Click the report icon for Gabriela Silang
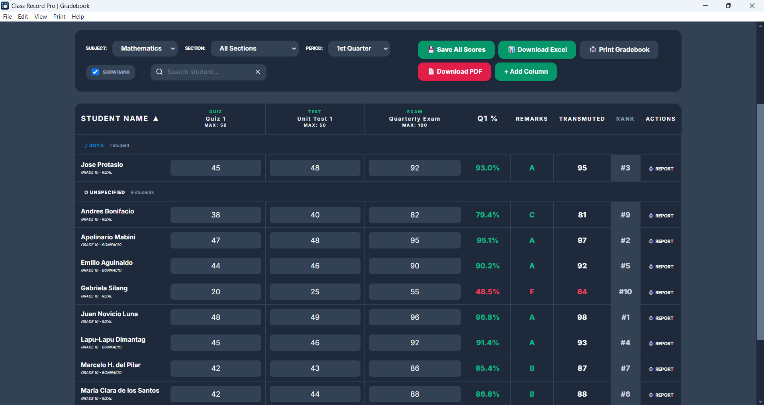Image resolution: width=764 pixels, height=405 pixels. [651, 293]
